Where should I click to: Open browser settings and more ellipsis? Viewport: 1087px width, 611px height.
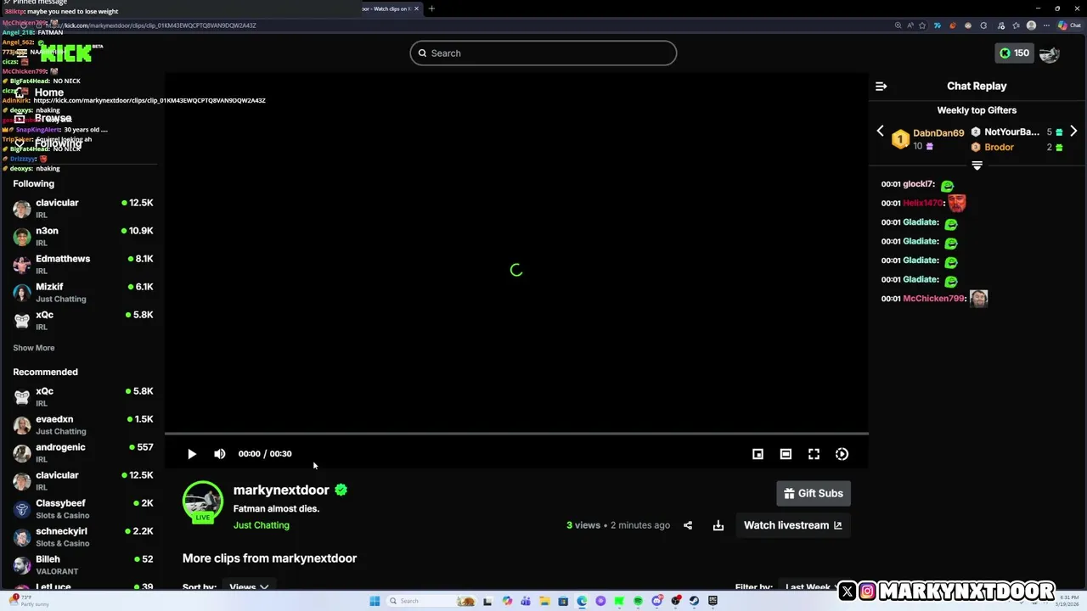[x=1046, y=25]
